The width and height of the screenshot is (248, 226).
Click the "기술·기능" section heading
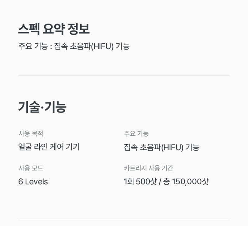pyautogui.click(x=42, y=107)
